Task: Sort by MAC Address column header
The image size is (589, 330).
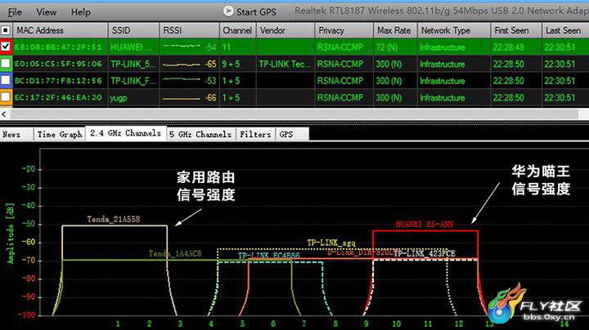Action: click(x=60, y=30)
